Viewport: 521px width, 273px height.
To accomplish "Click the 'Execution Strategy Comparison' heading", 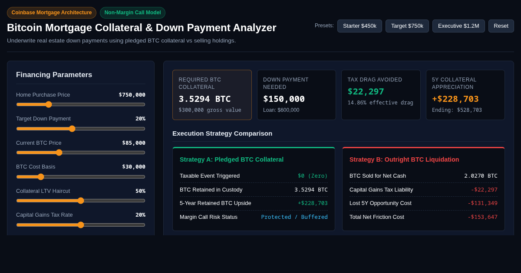I will point(222,133).
